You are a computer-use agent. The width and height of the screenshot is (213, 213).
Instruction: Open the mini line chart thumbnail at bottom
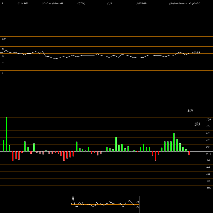[105, 204]
